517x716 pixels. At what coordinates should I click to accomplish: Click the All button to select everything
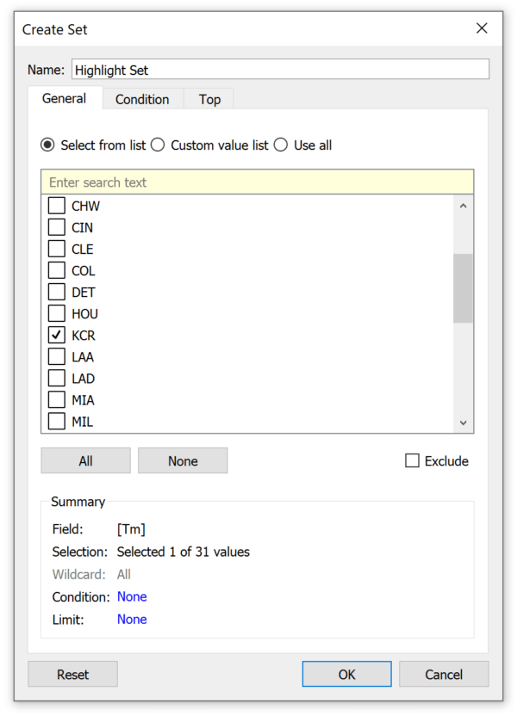click(85, 460)
